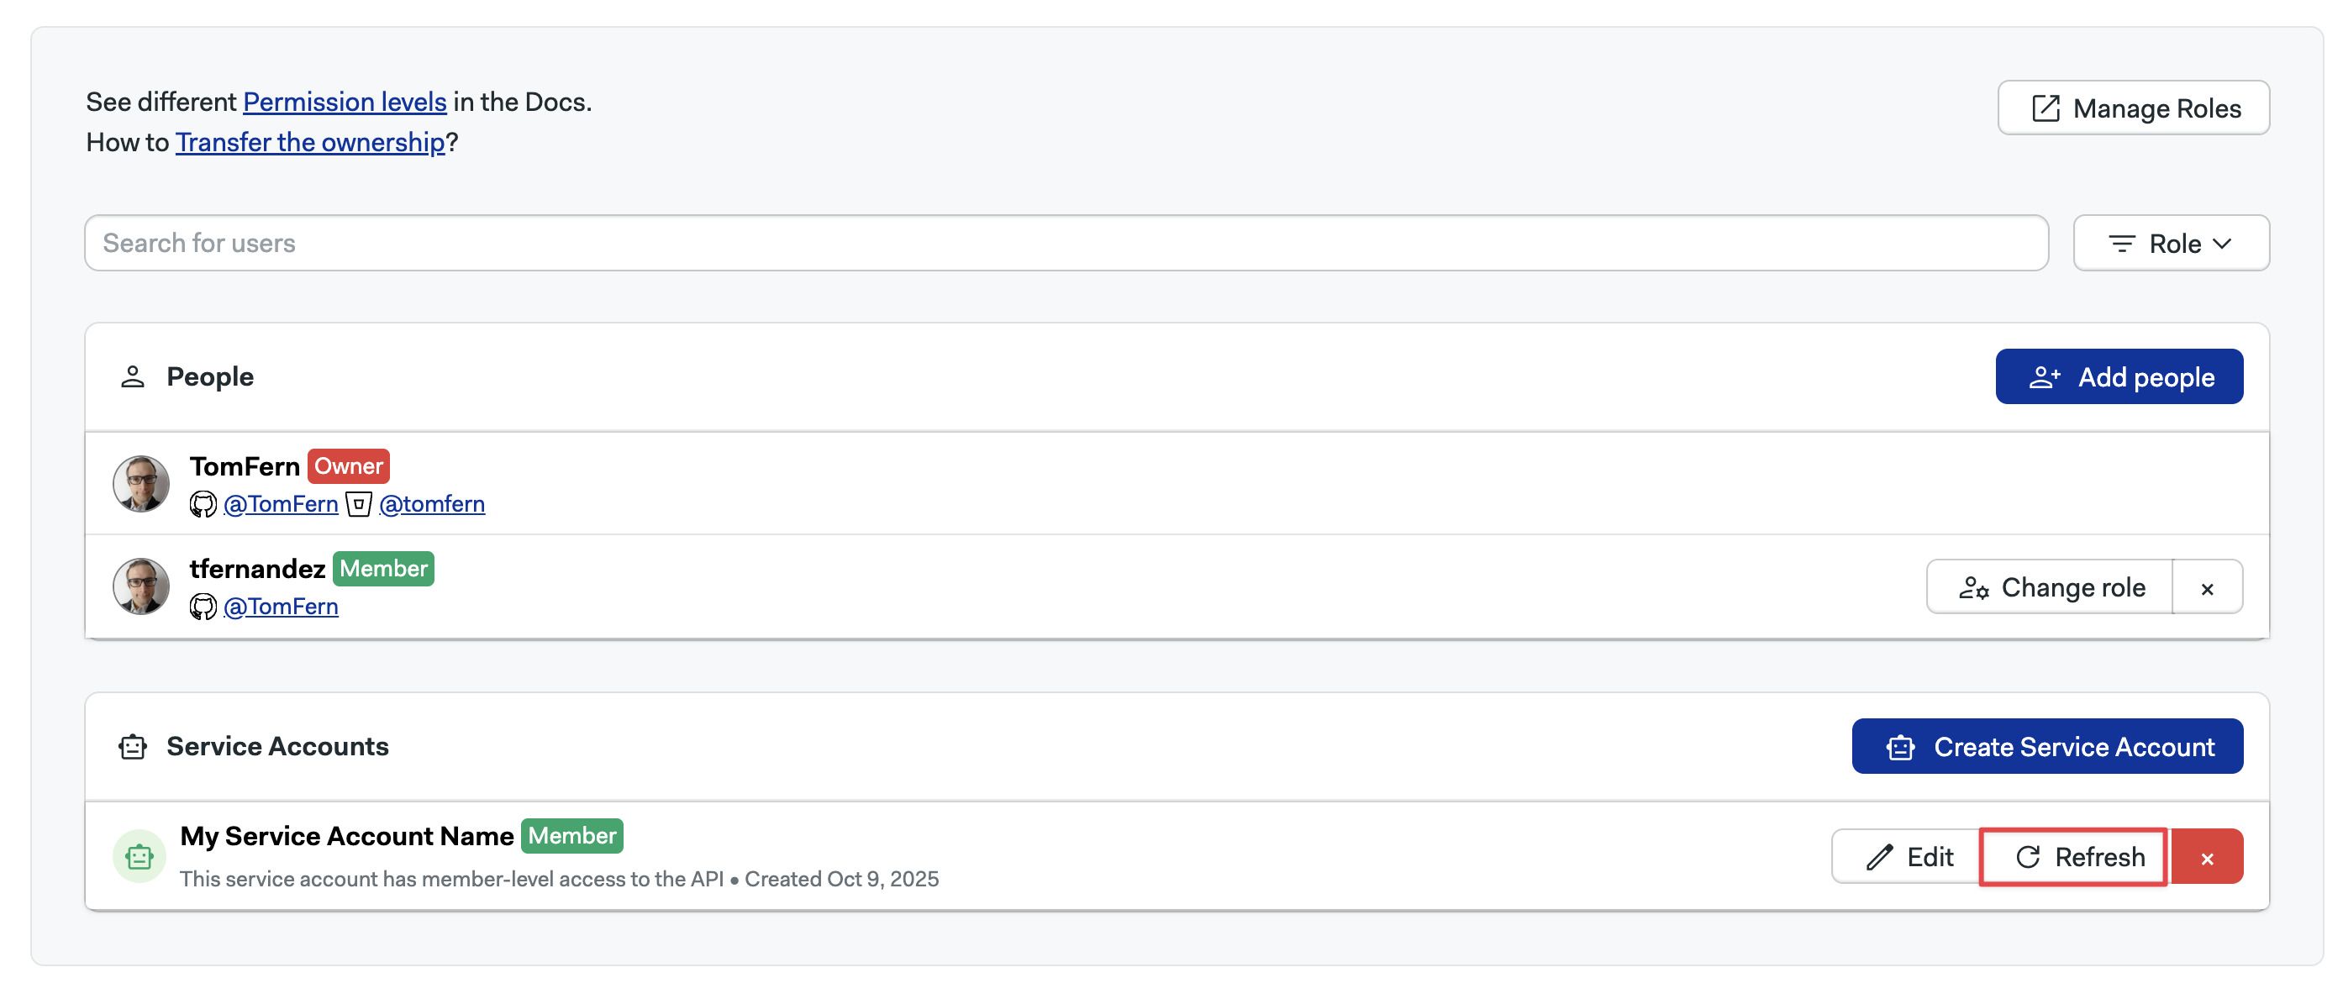Open the Transfer the ownership link
Image resolution: width=2343 pixels, height=983 pixels.
point(310,142)
